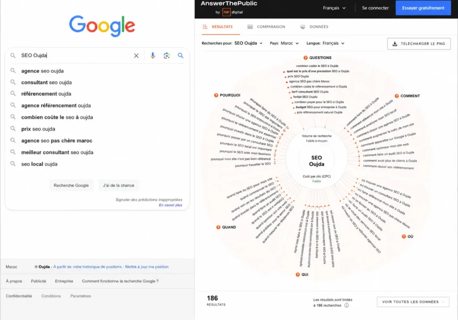Expand Voir toutes les données dropdown
This screenshot has height=320, width=458.
coord(413,302)
